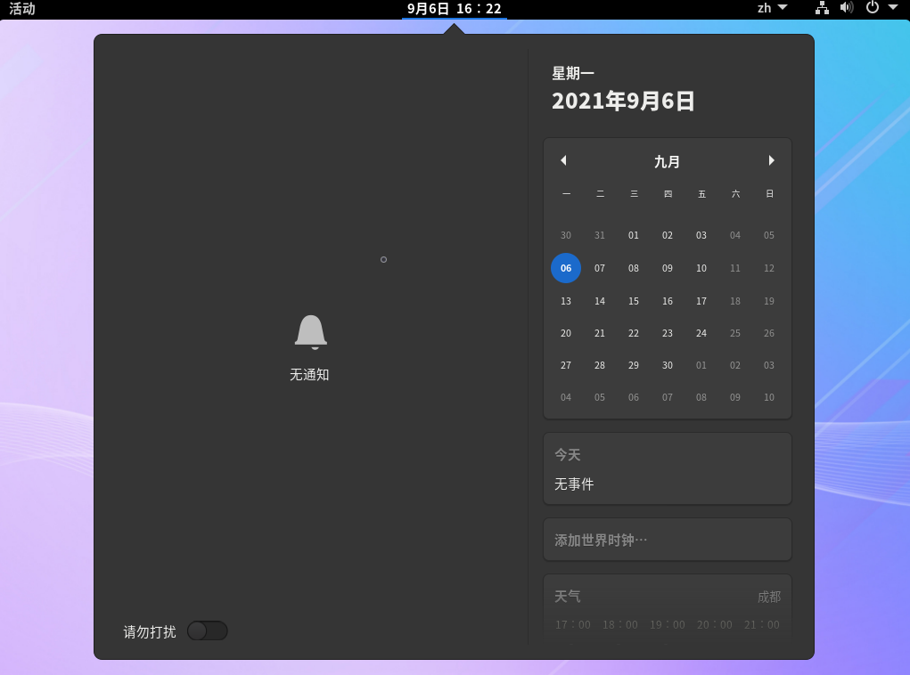
Task: Open the 活动 activities overview
Action: [22, 9]
